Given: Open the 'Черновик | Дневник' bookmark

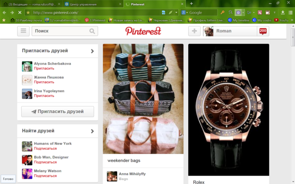Looking at the screenshot, I should pyautogui.click(x=166, y=20).
